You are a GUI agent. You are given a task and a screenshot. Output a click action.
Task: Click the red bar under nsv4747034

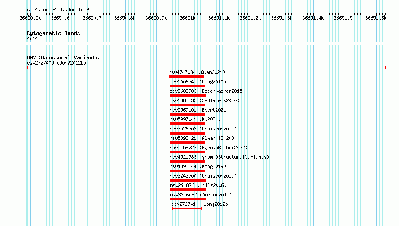186,77
